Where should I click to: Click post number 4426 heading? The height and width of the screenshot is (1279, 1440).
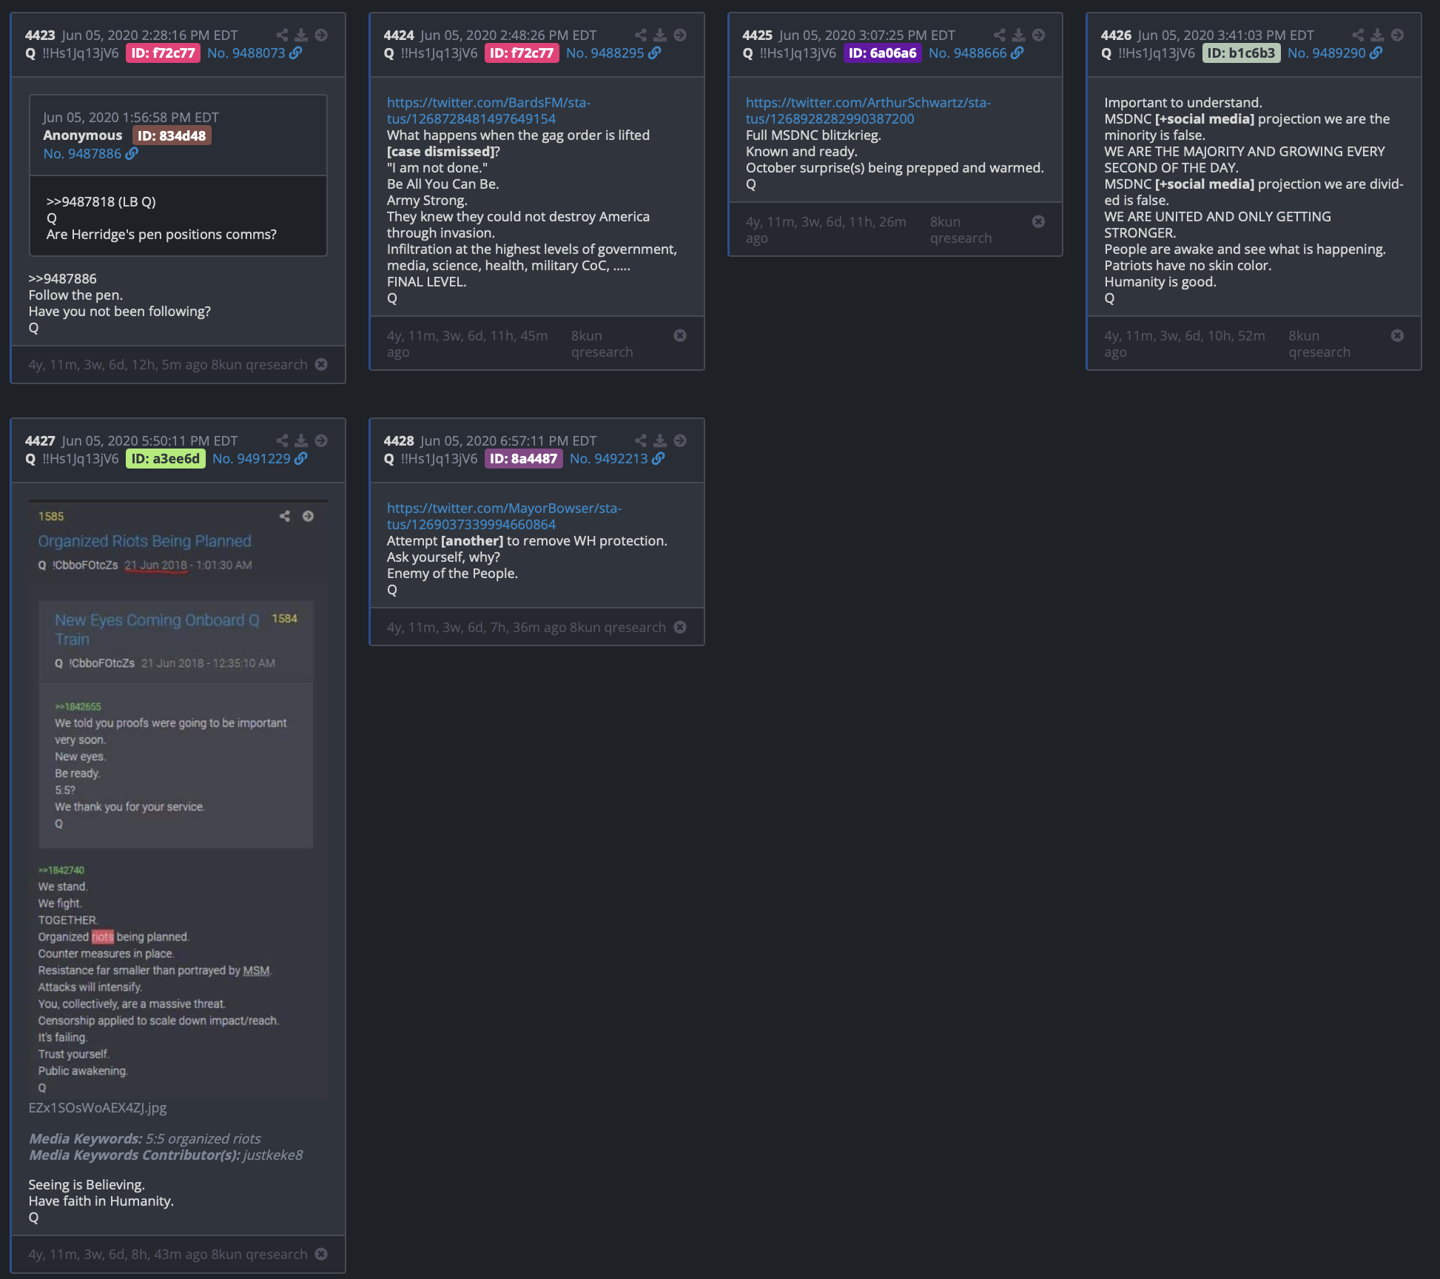[x=1116, y=35]
